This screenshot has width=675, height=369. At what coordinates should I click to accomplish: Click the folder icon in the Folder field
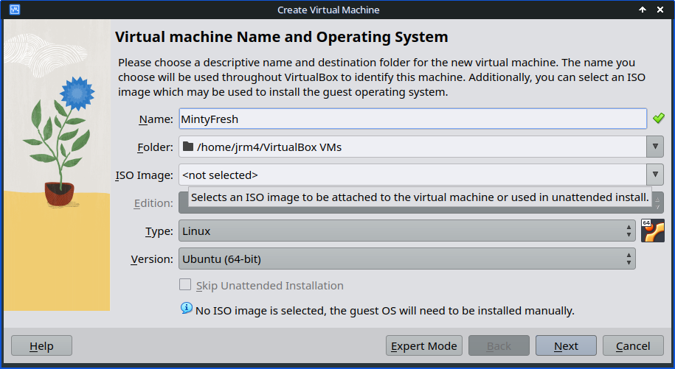187,147
